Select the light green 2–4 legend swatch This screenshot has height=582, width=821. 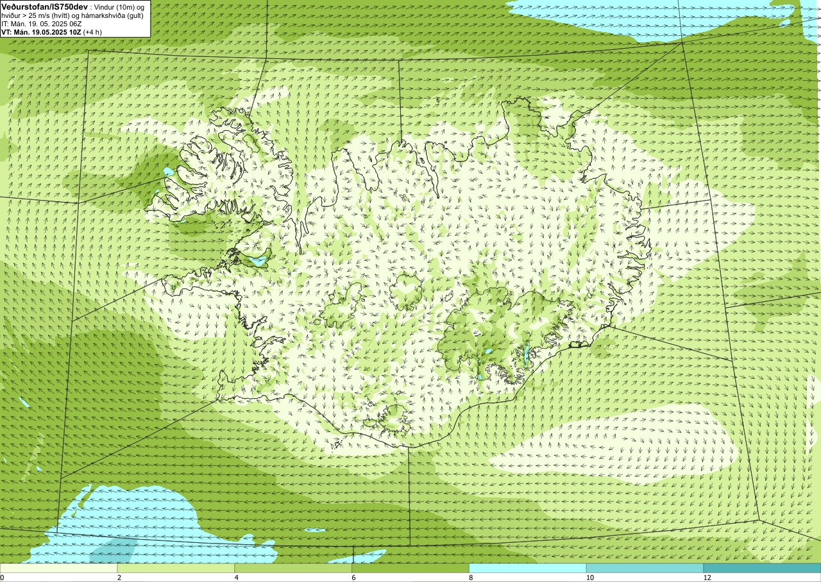(176, 568)
